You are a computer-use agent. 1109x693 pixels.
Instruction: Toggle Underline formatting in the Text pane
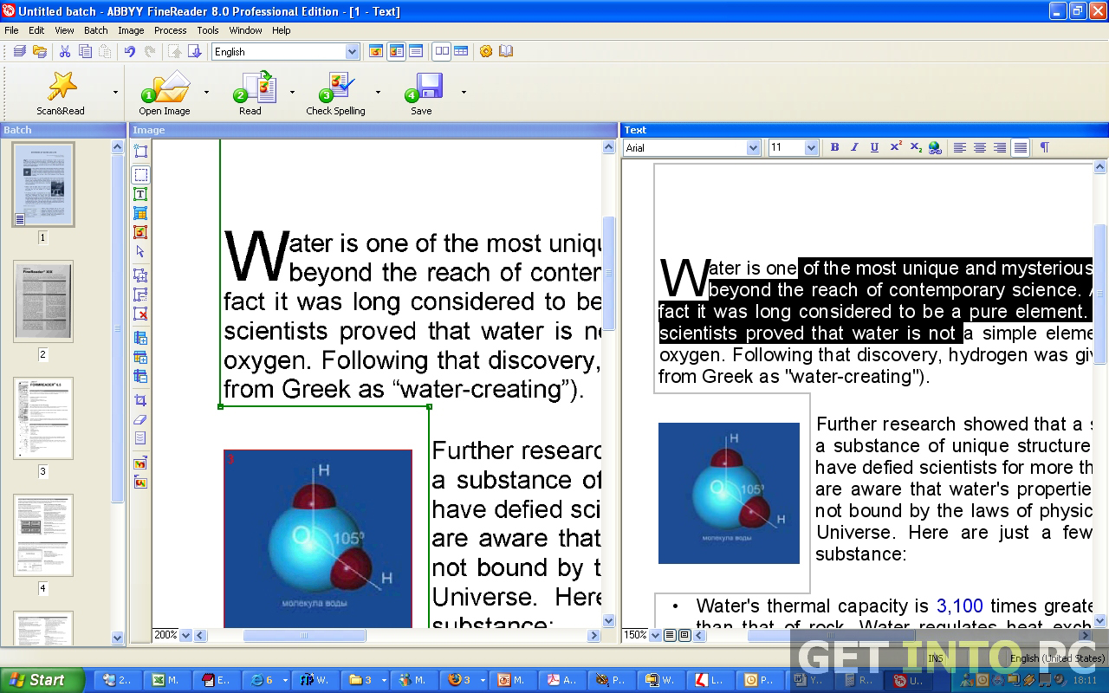tap(874, 148)
